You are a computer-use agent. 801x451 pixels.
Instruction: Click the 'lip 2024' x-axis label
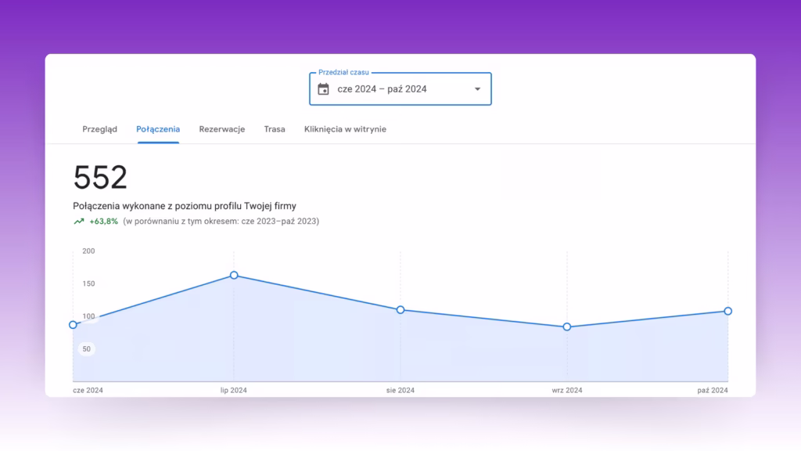[233, 390]
